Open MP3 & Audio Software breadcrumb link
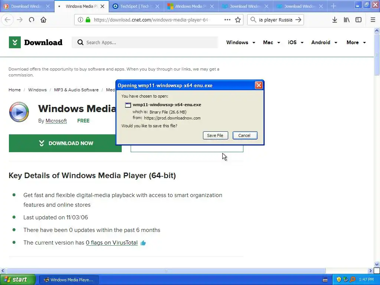The height and width of the screenshot is (285, 380). pyautogui.click(x=76, y=90)
